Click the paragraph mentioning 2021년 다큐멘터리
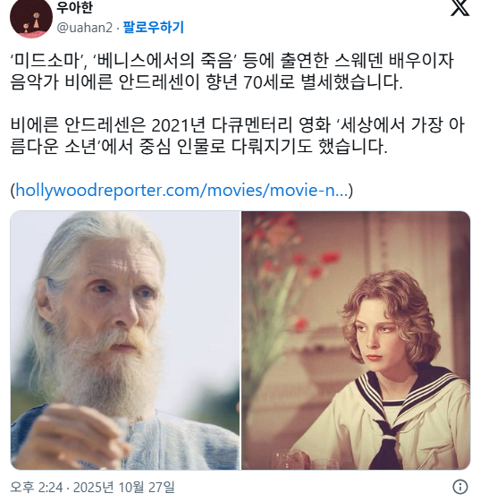This screenshot has height=502, width=480. pyautogui.click(x=237, y=136)
